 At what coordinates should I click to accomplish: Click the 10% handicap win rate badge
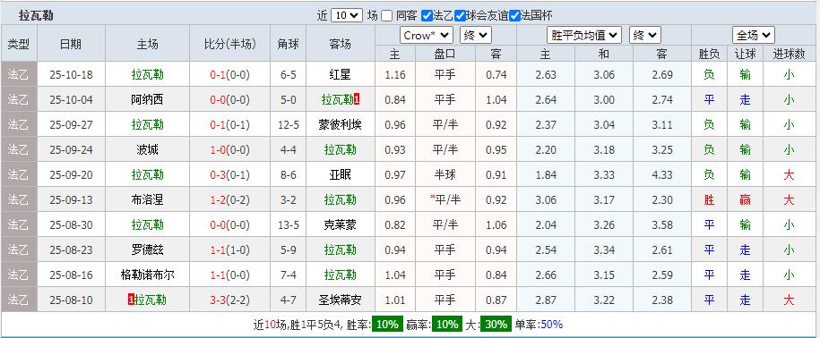click(447, 325)
